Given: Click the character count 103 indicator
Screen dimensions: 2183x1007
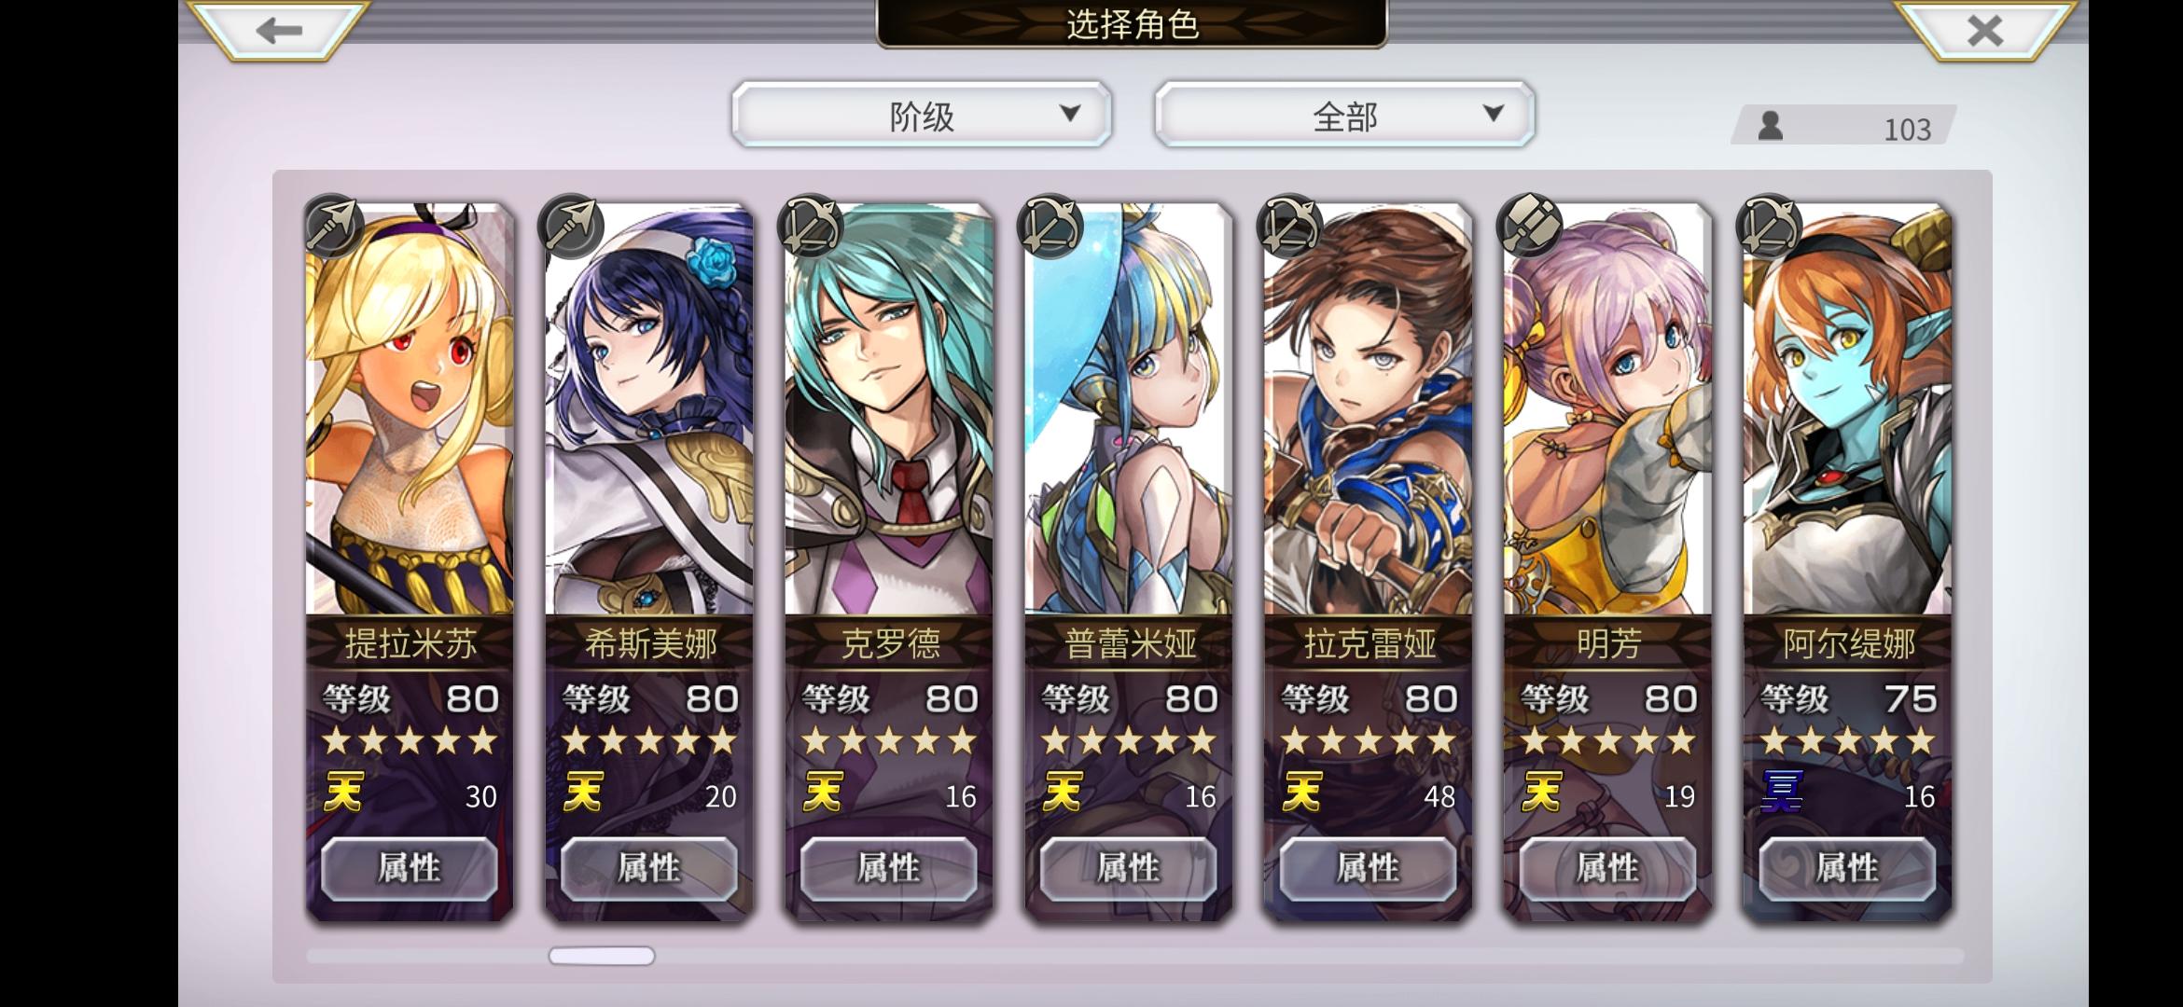Looking at the screenshot, I should [x=1843, y=126].
